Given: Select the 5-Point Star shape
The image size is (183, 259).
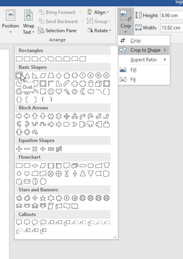Looking at the screenshot, I should tap(43, 198).
